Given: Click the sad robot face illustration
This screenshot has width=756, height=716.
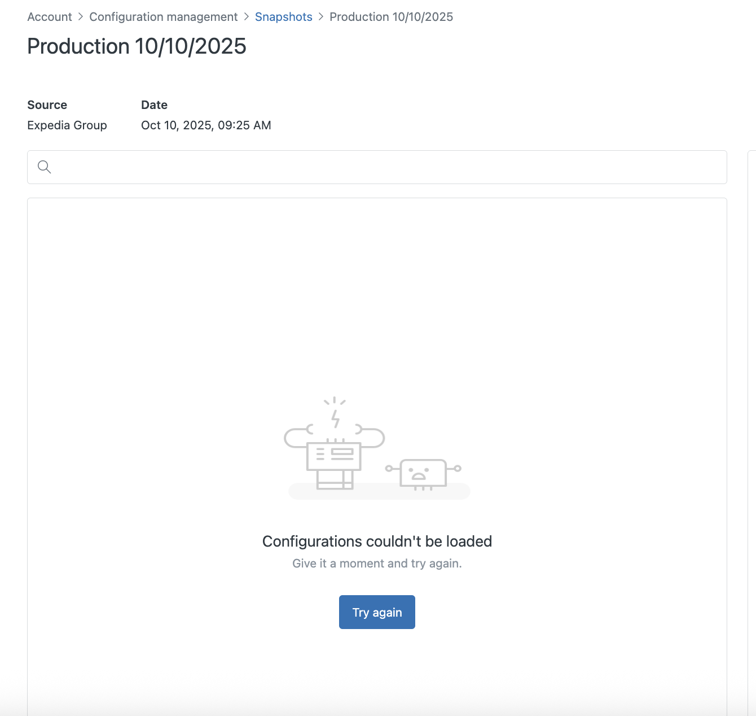Looking at the screenshot, I should [x=423, y=473].
